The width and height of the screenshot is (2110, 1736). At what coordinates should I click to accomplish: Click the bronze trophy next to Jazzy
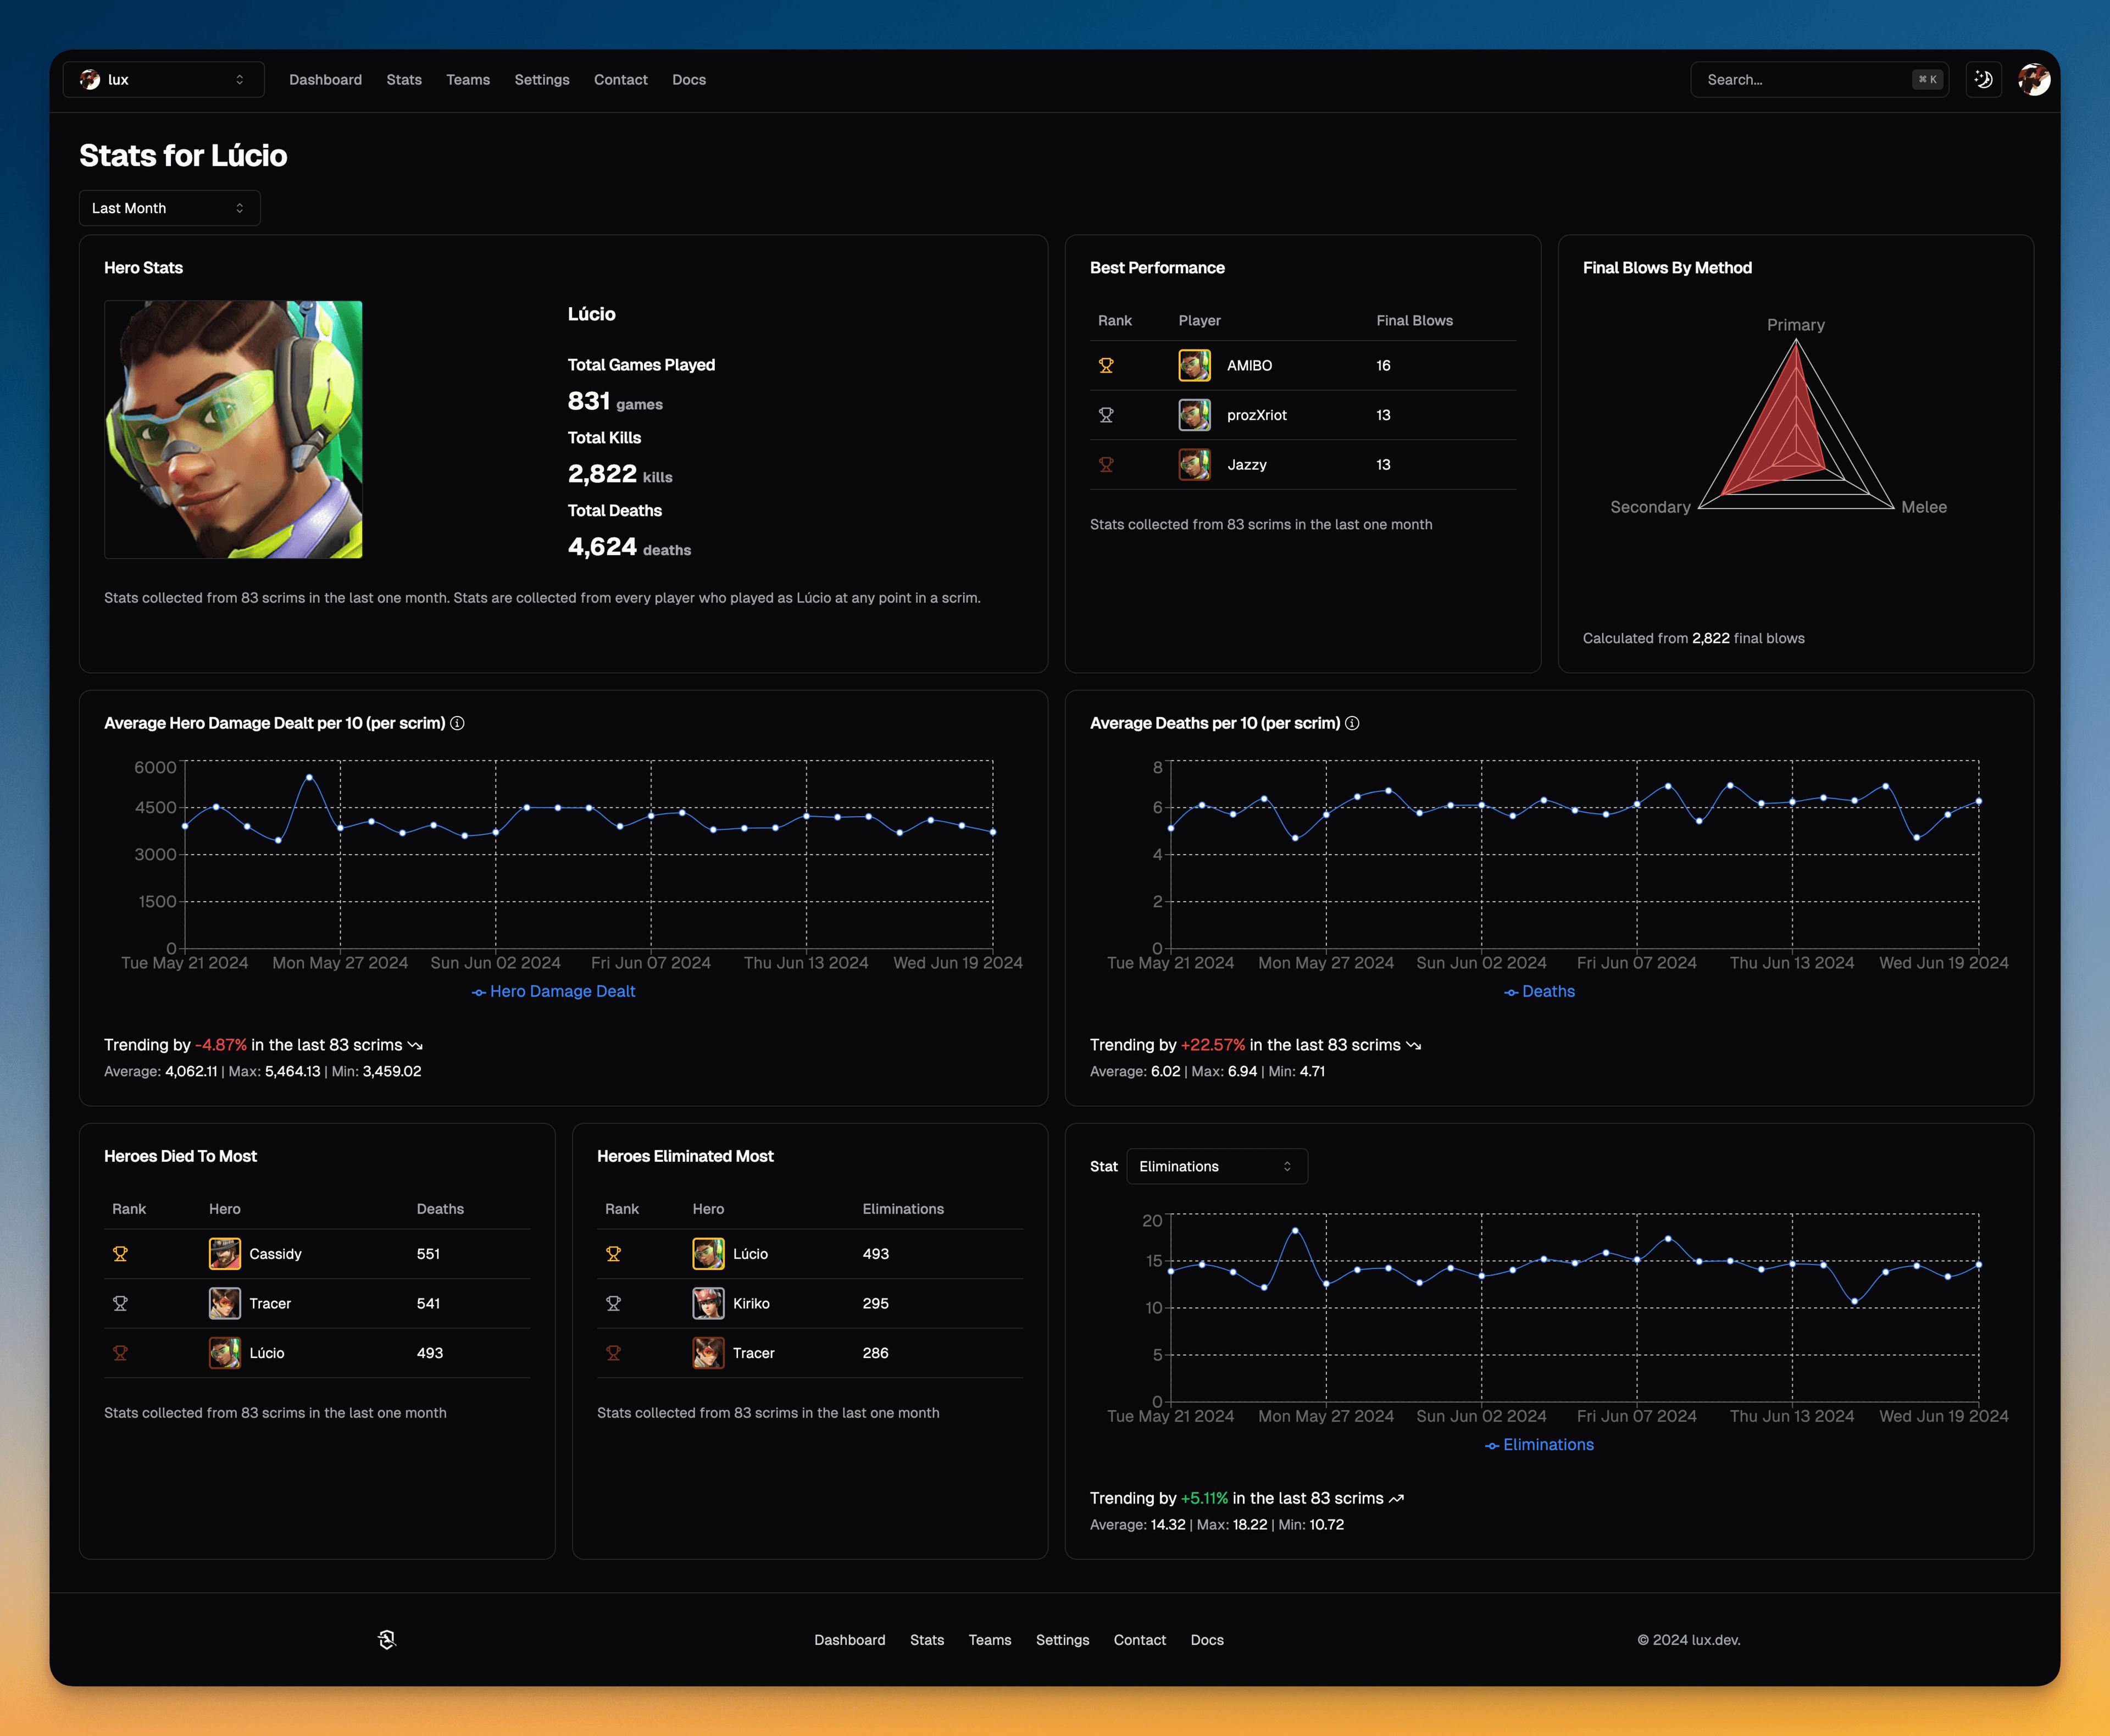(1106, 464)
